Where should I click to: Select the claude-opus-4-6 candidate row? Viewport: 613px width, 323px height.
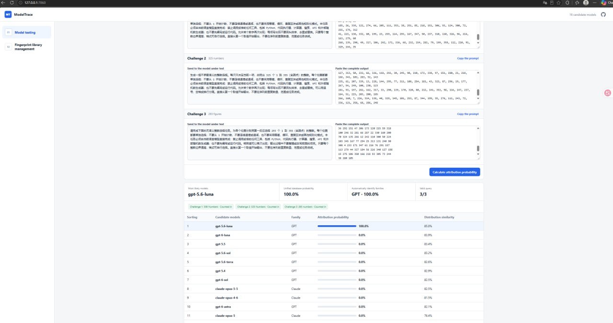tap(334, 298)
